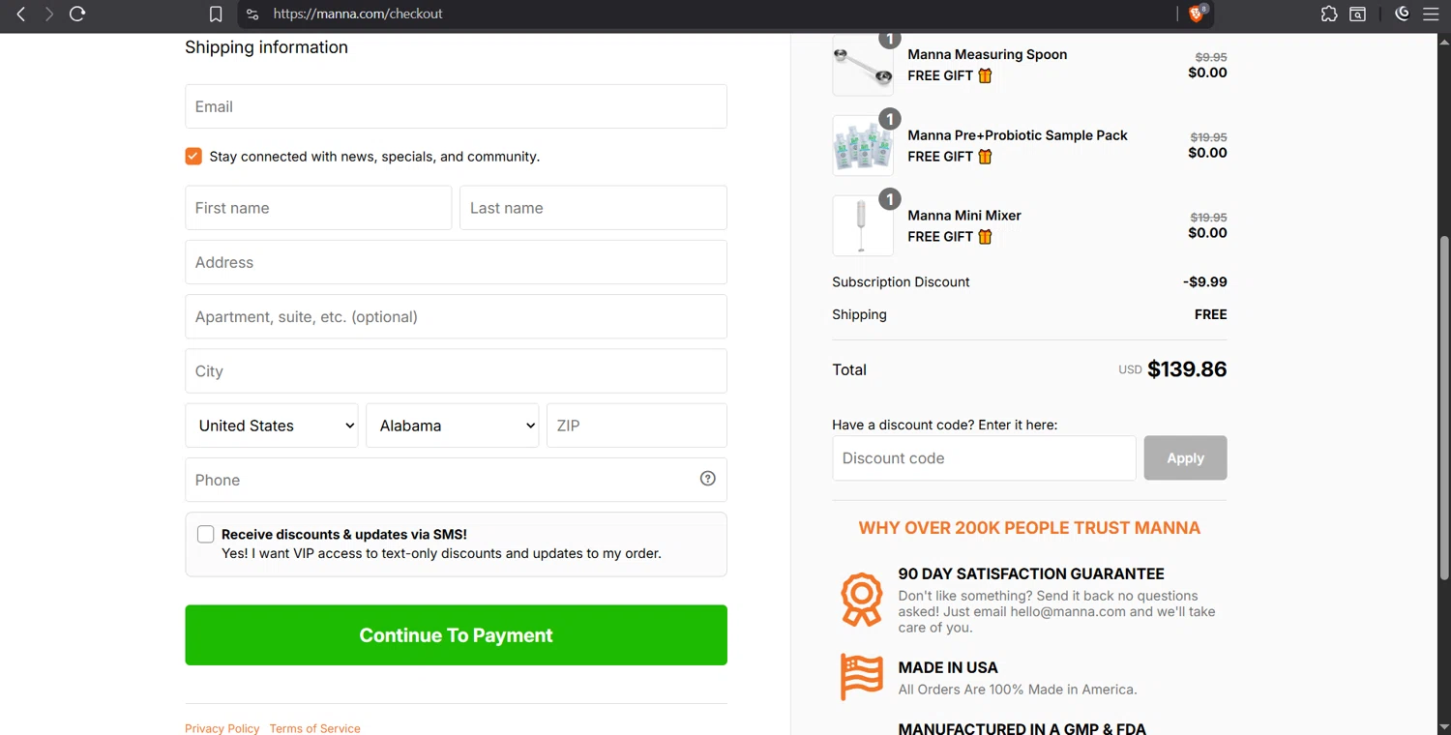
Task: Open the tab search icon in toolbar
Action: pos(1358,14)
